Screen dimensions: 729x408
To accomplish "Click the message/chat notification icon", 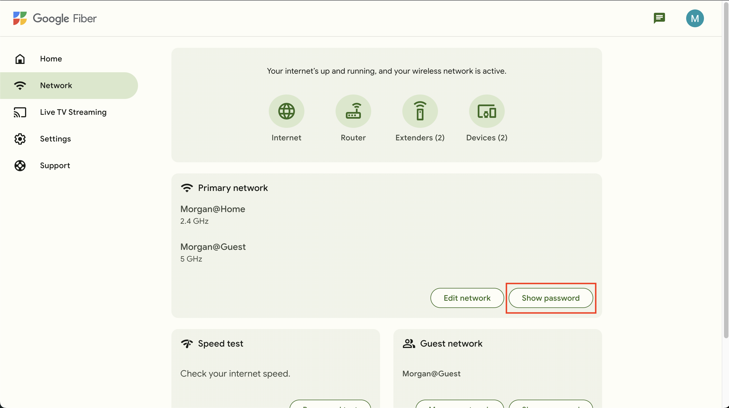I will [659, 18].
